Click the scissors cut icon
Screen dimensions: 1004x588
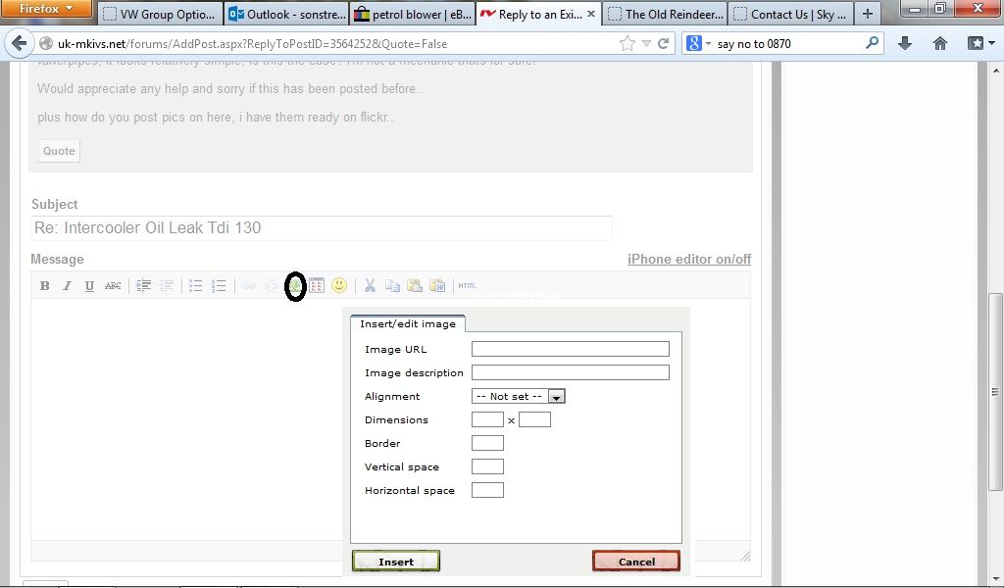370,286
